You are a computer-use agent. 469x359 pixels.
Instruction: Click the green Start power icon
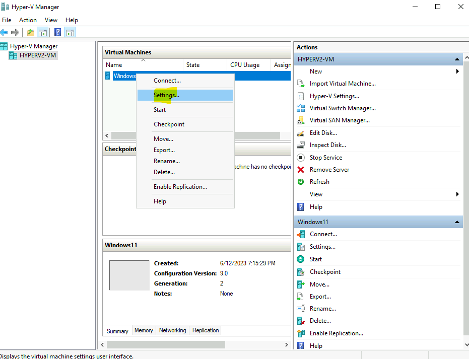[301, 259]
